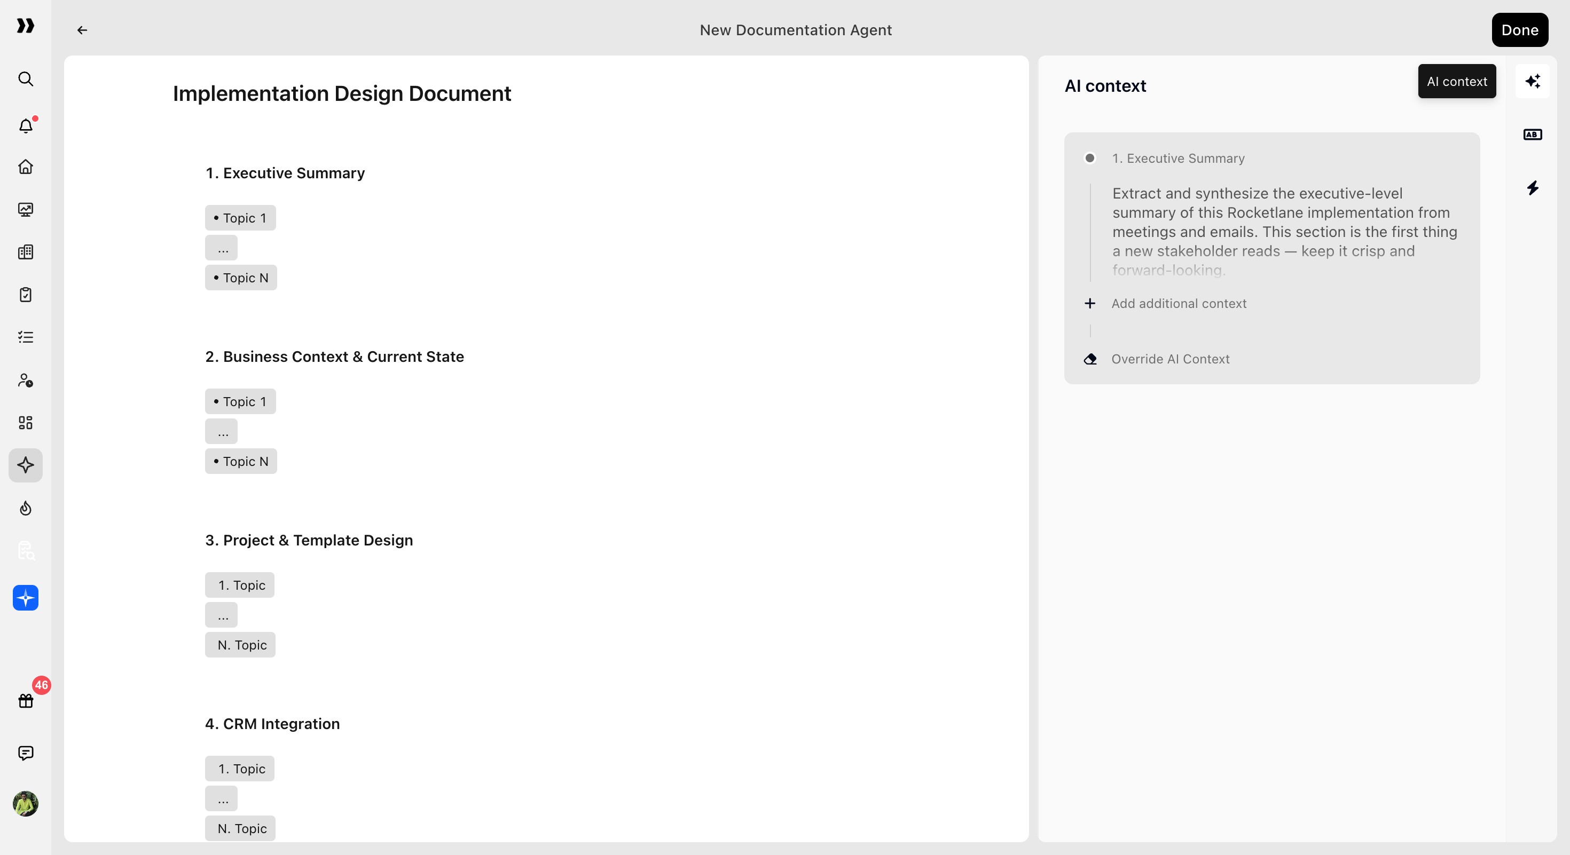Open the gift box with 46 badge
The width and height of the screenshot is (1570, 855).
click(x=26, y=700)
